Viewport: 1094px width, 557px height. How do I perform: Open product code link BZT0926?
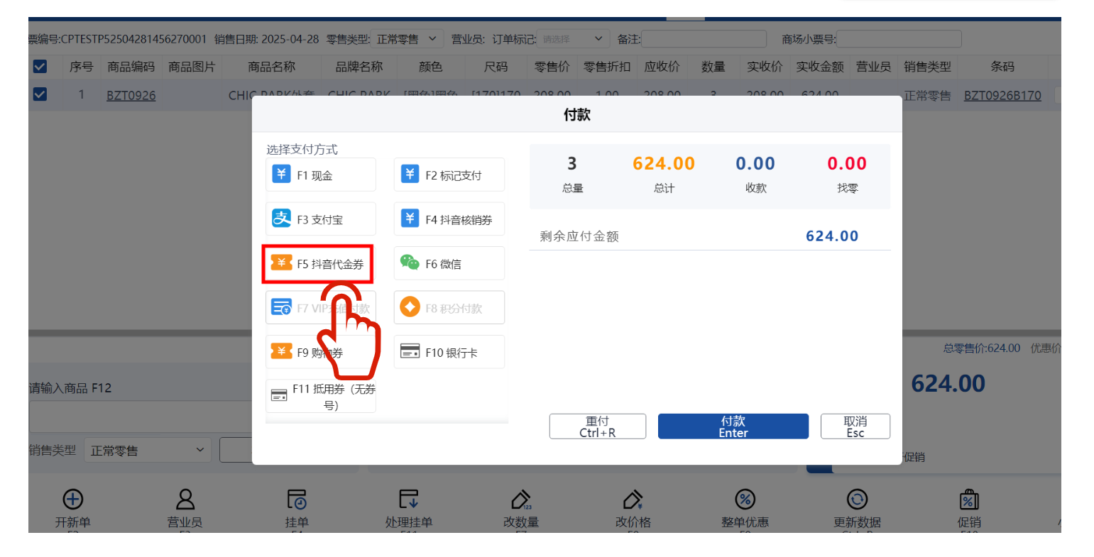coord(131,96)
